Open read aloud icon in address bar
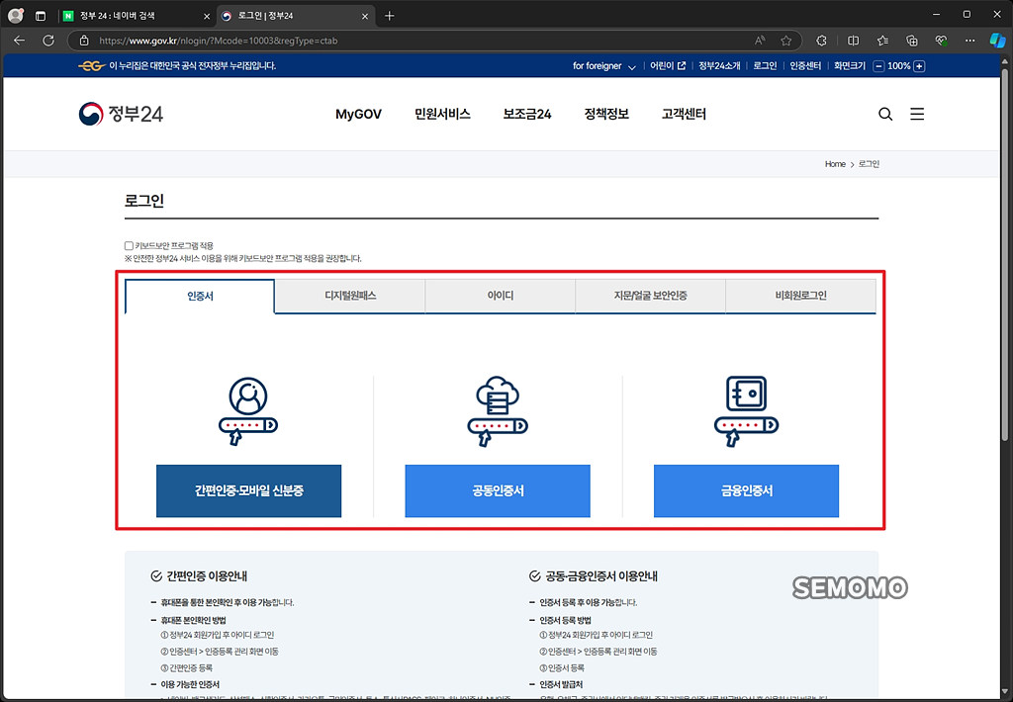The height and width of the screenshot is (702, 1013). click(x=760, y=40)
